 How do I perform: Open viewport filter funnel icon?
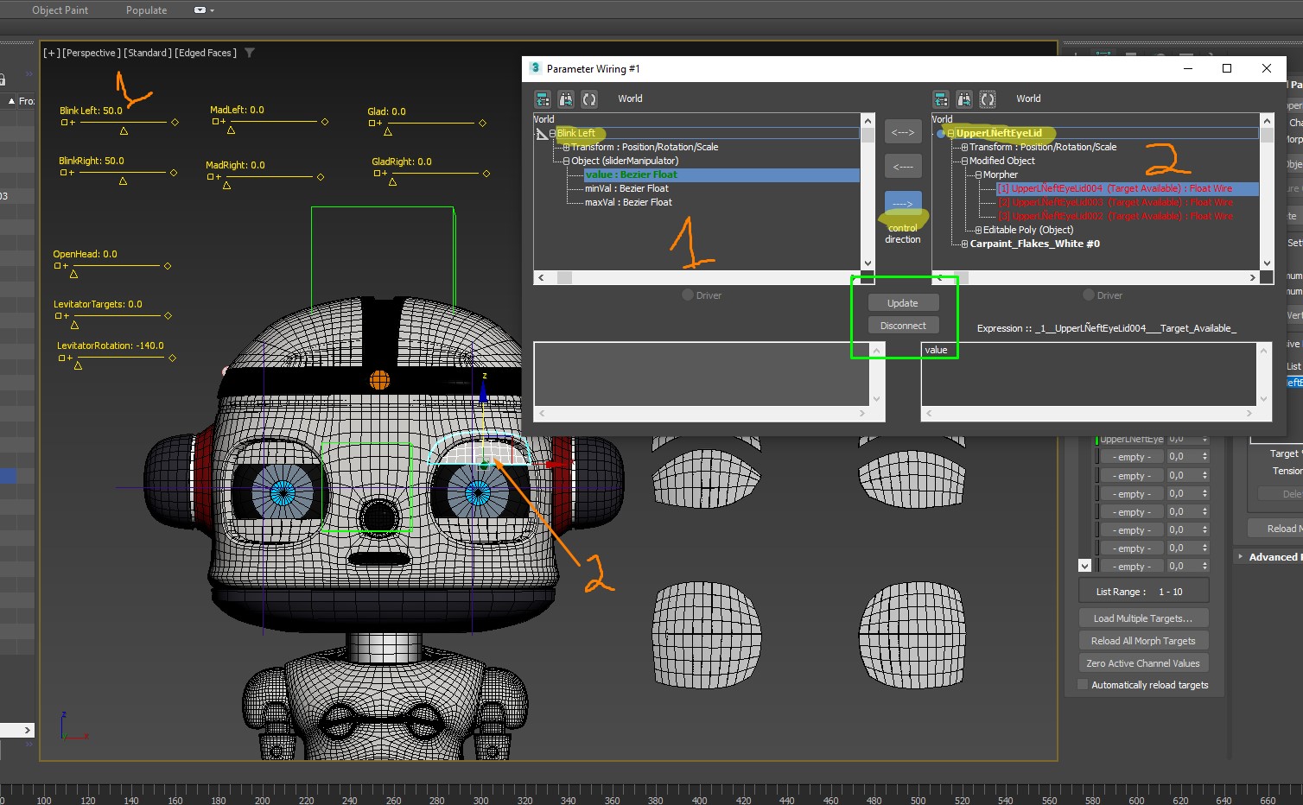pyautogui.click(x=250, y=53)
